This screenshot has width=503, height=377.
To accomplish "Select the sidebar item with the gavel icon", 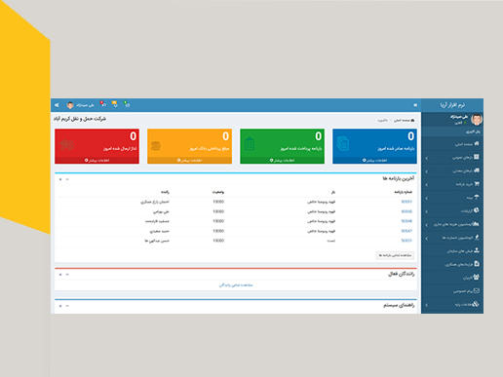I will tap(452, 238).
